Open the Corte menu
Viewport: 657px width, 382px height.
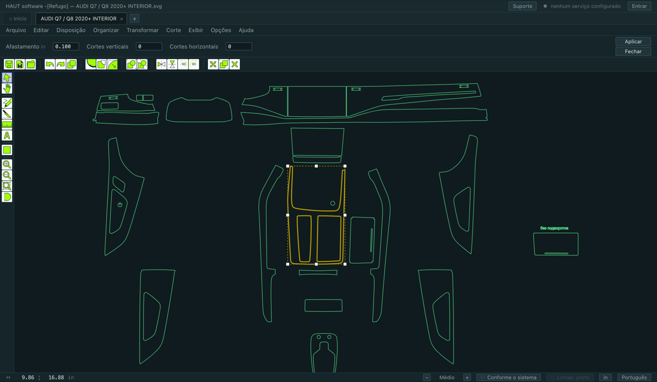tap(174, 30)
